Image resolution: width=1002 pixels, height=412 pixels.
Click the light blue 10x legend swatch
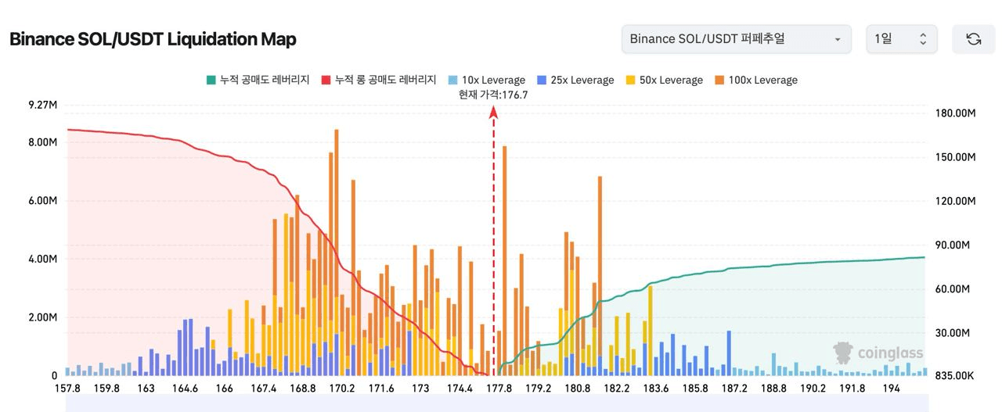coord(452,80)
